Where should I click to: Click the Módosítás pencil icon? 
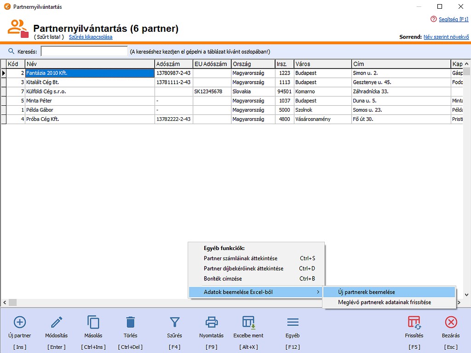coord(57,322)
